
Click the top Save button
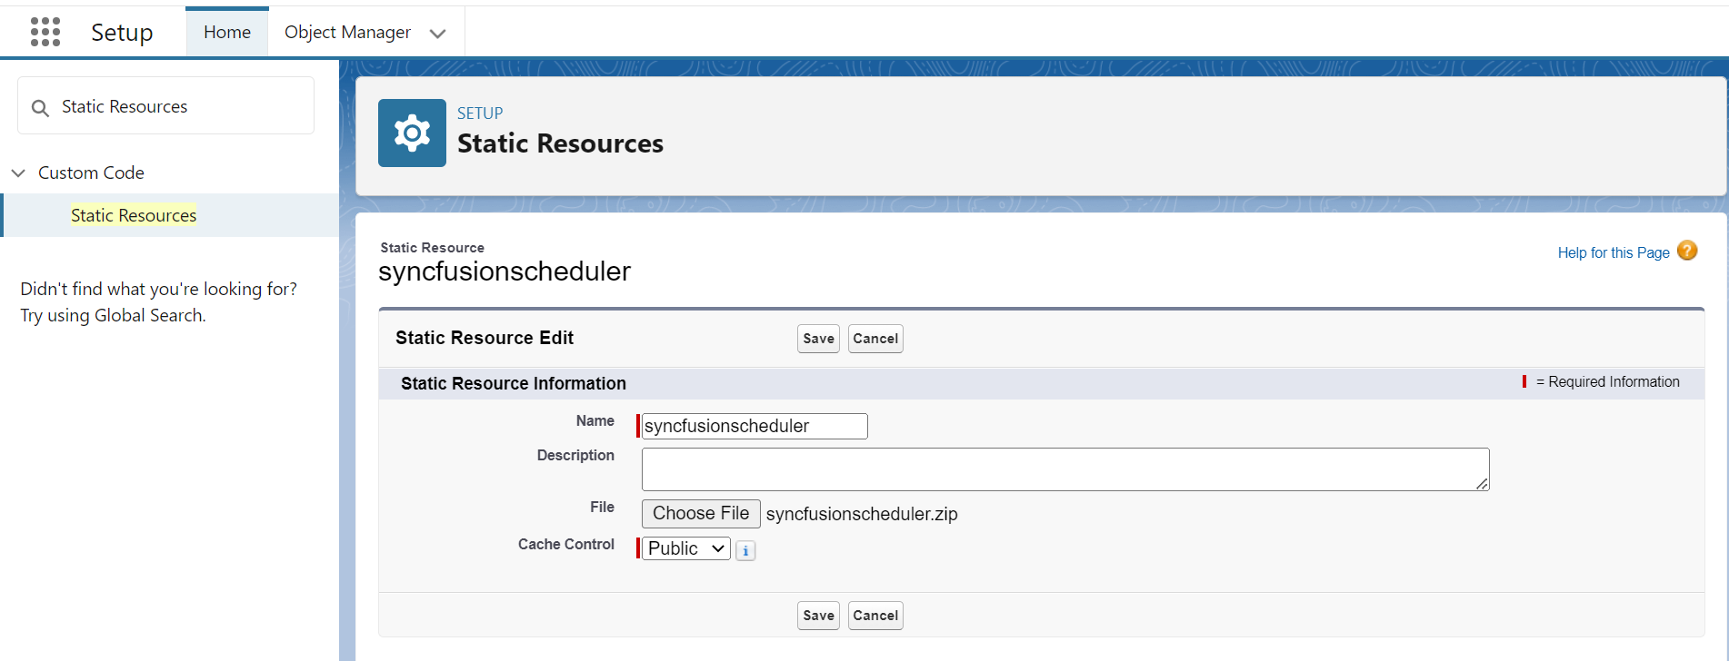point(818,339)
